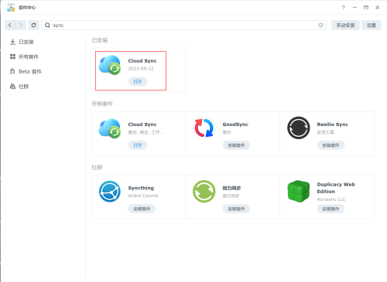Install the Syncthing package
The width and height of the screenshot is (387, 282).
point(142,209)
